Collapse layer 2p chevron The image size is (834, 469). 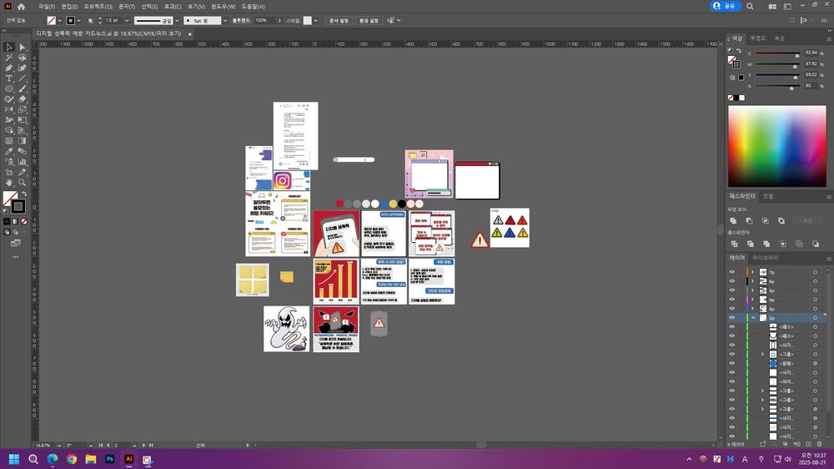[753, 318]
